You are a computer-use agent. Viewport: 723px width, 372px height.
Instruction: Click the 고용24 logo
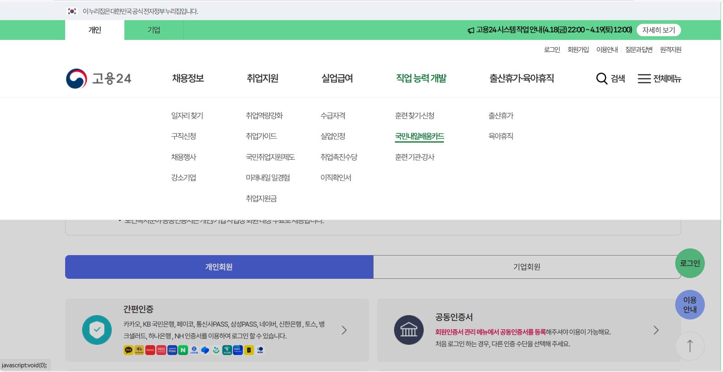pyautogui.click(x=99, y=79)
